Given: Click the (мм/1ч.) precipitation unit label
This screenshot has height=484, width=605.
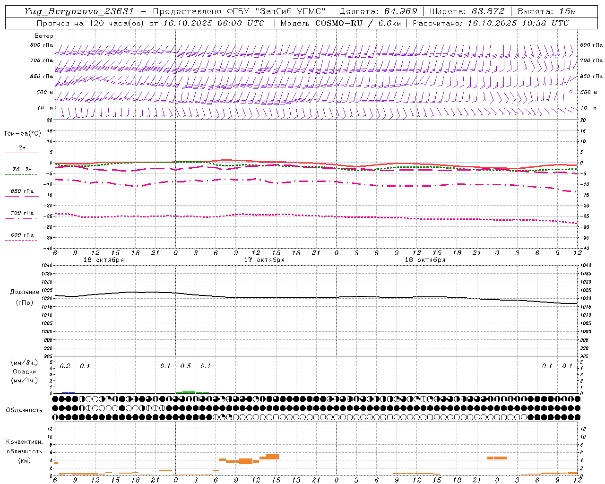Looking at the screenshot, I should point(25,380).
